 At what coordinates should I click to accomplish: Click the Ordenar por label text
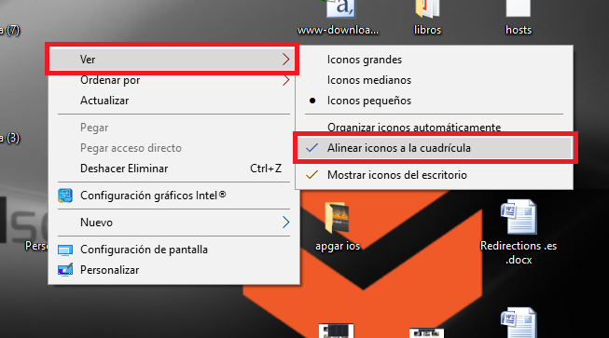[110, 80]
